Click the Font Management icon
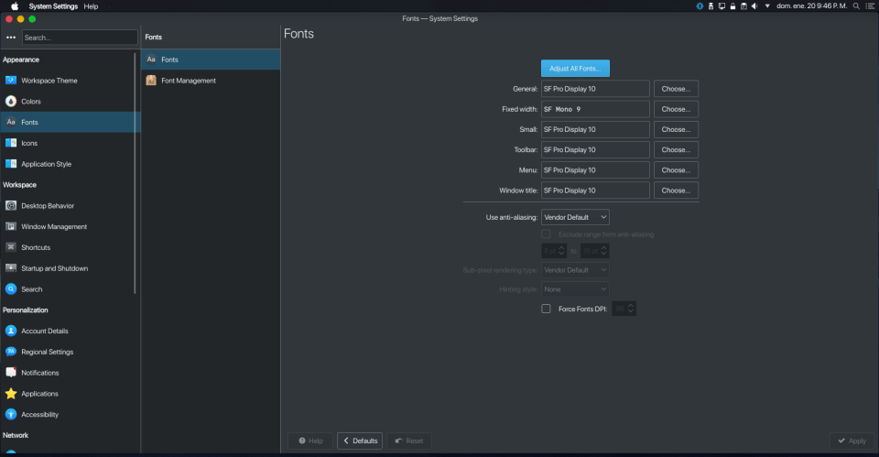 pos(151,81)
